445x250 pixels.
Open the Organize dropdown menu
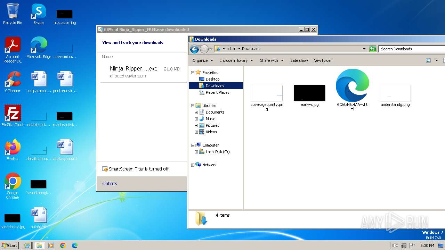coord(203,60)
